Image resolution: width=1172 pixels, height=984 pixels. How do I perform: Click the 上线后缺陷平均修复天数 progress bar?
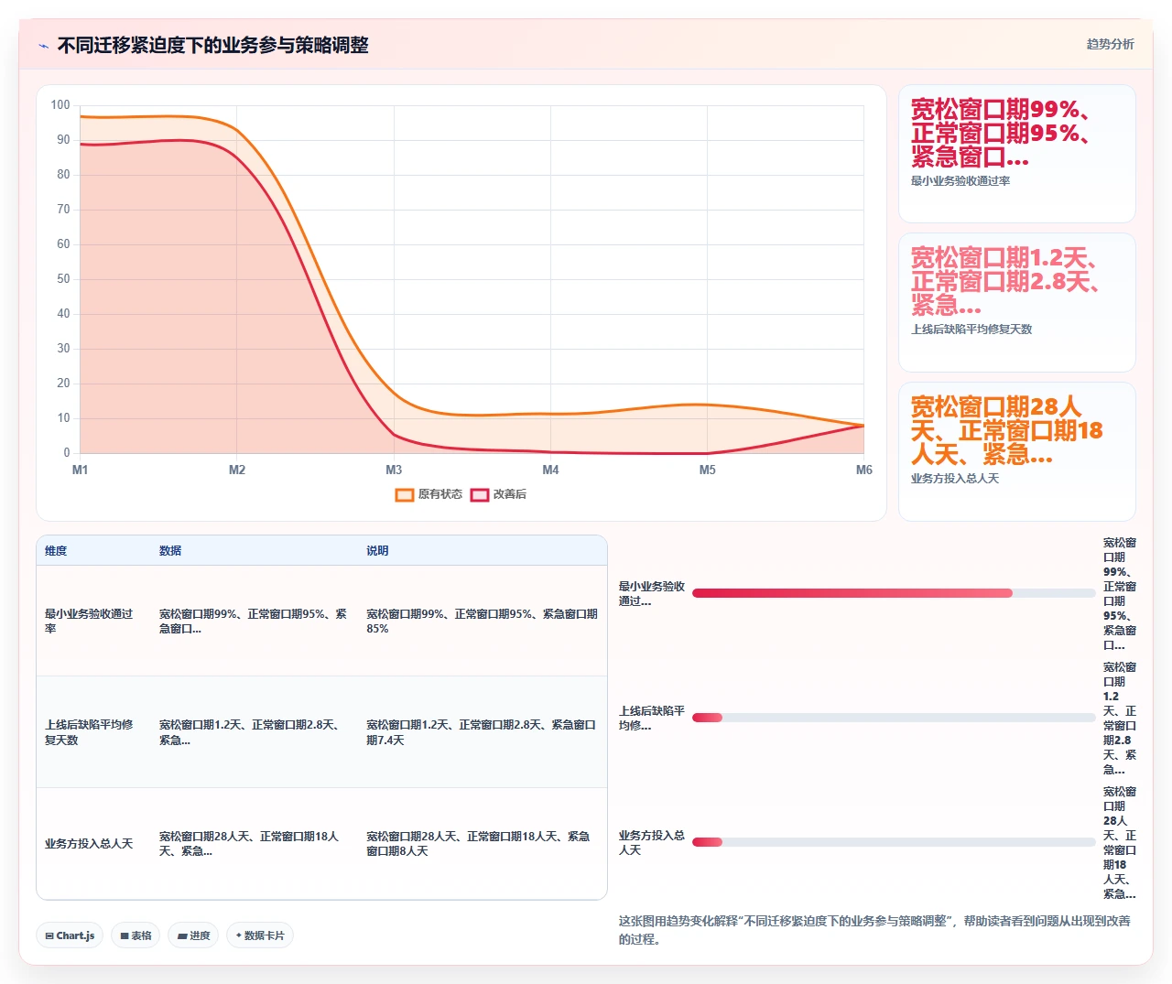(x=894, y=718)
